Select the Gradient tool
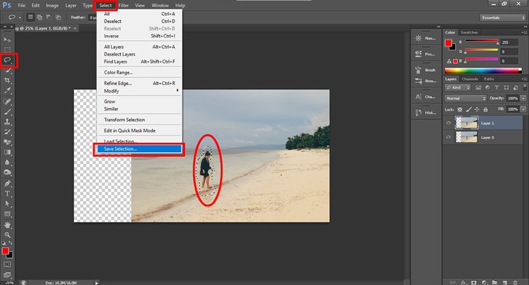 (7, 152)
